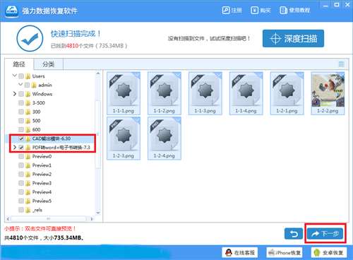Screen dimensions: 353x260
Task: Expand the PDF转word folder node
Action: coord(15,148)
